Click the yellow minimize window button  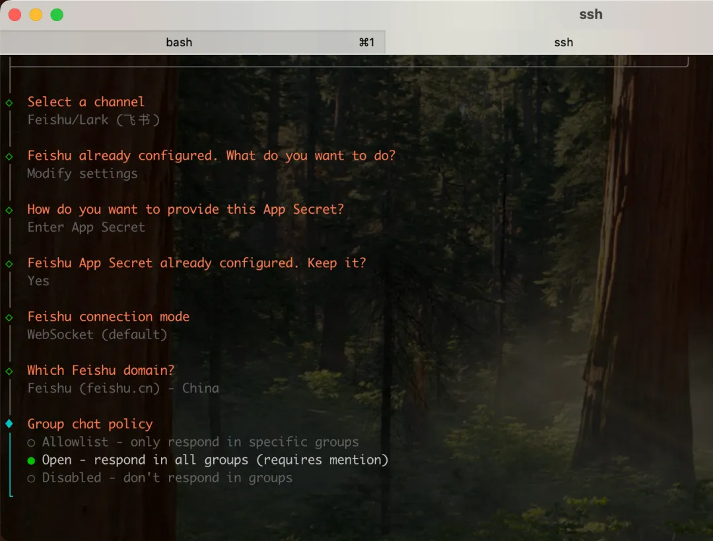36,15
